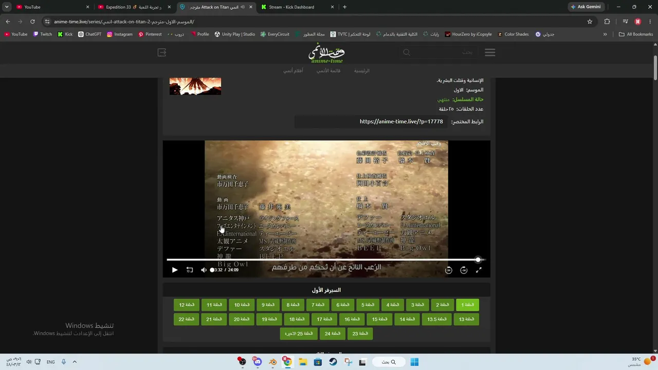This screenshot has height=370, width=658.
Task: Open the قائمة الأنمي nav item
Action: [x=328, y=71]
